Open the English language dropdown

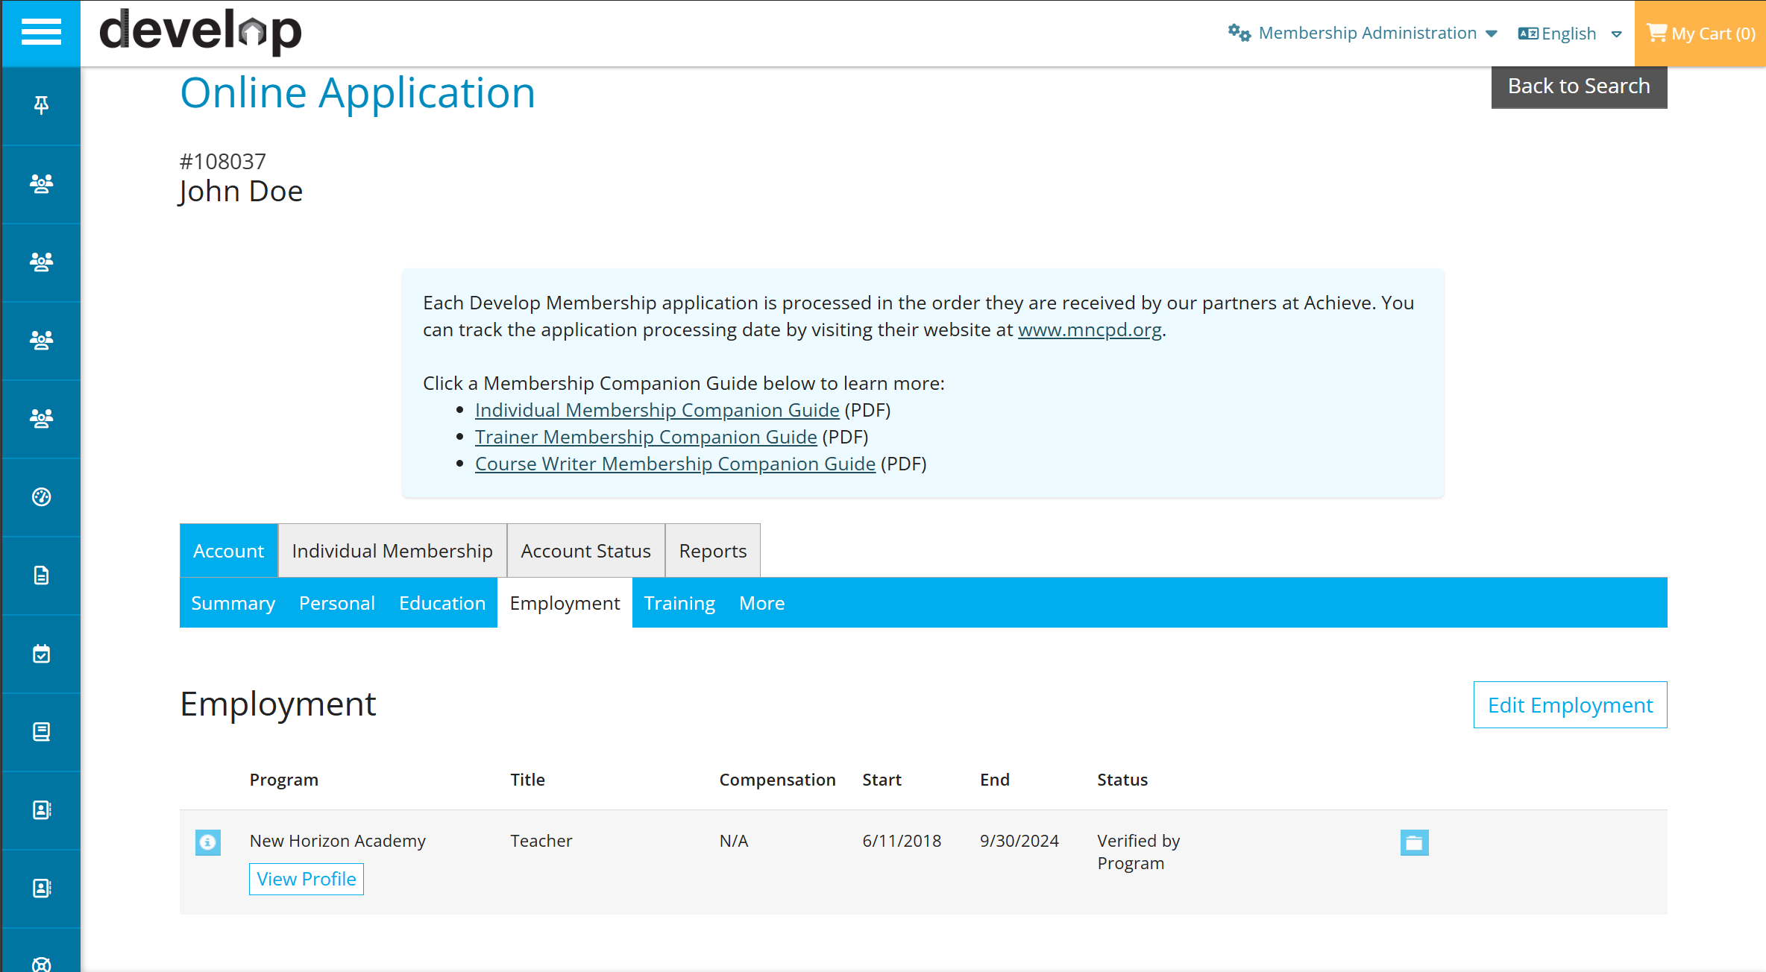(1570, 34)
